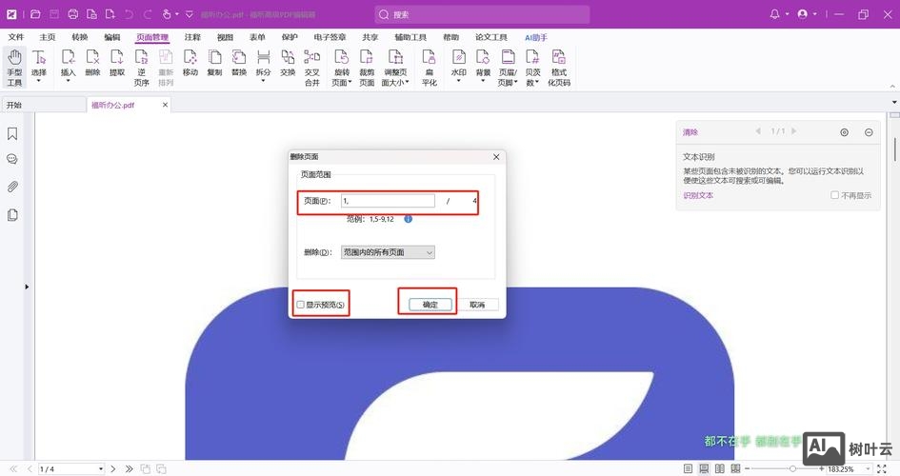900x476 pixels.
Task: Open the notification bell in title bar
Action: (775, 13)
